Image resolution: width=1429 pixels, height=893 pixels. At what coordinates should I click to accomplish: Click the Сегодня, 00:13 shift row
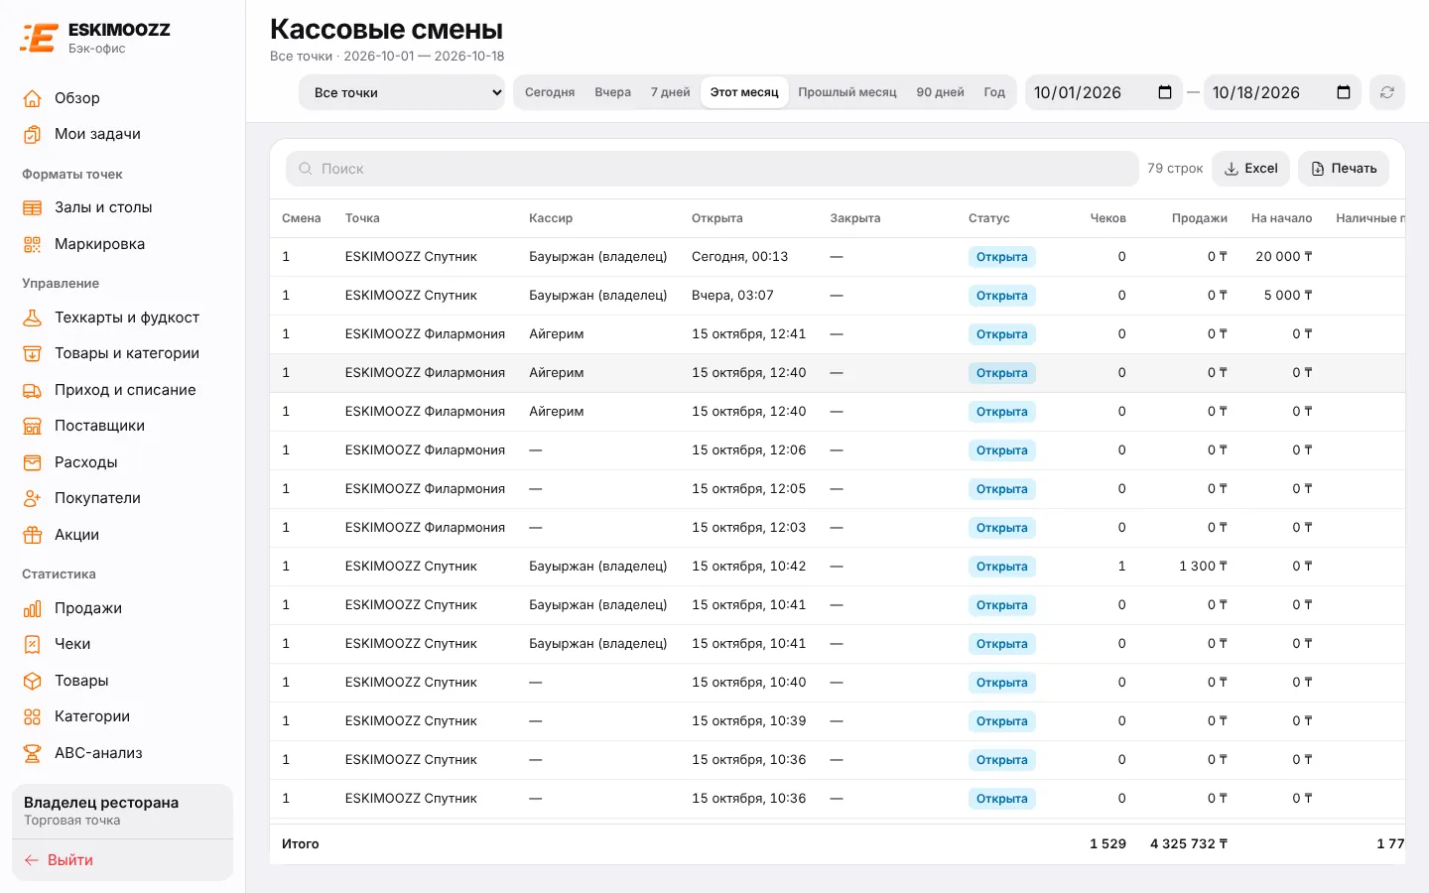click(838, 257)
